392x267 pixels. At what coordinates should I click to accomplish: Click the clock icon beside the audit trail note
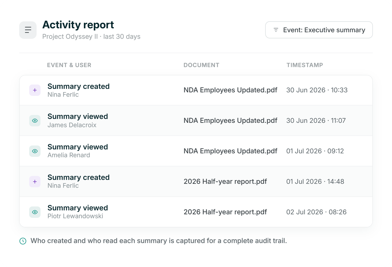tap(23, 241)
